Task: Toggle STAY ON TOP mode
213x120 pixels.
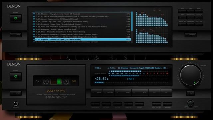Action: click(156, 104)
